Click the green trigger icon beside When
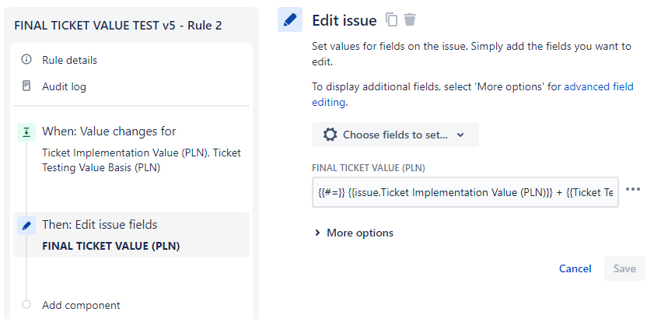Image resolution: width=661 pixels, height=319 pixels. coord(26,132)
